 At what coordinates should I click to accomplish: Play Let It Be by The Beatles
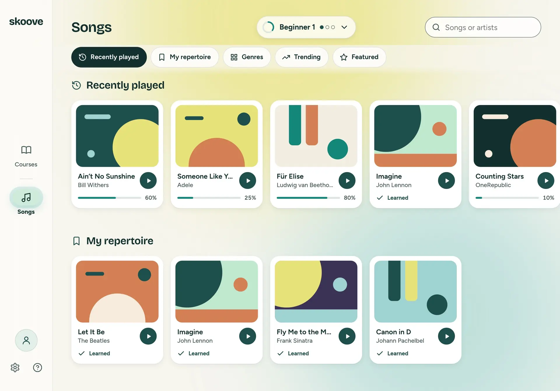(148, 336)
